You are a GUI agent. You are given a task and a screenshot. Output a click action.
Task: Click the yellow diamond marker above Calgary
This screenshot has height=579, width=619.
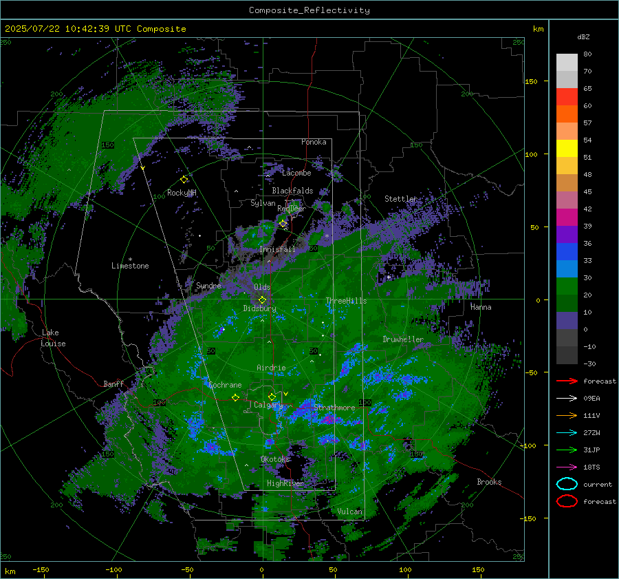click(x=272, y=397)
